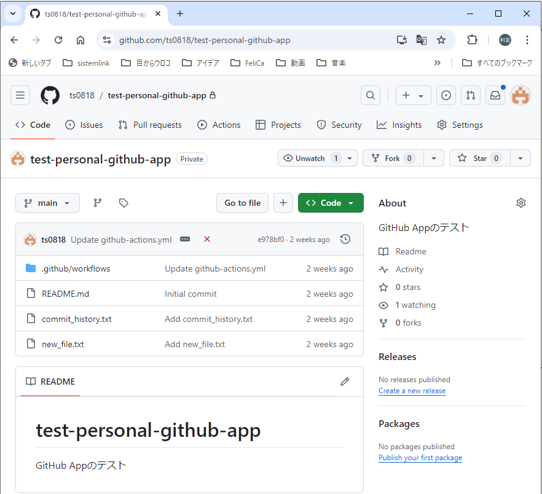Screen dimensions: 542x494
Task: Expand the Unwatch notification dropdown arrow
Action: point(350,159)
